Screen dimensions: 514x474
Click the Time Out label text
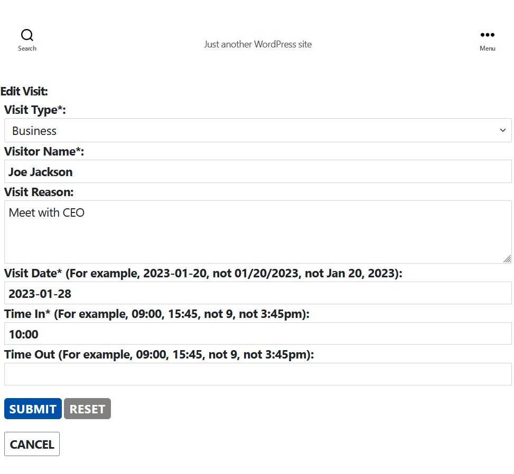pos(30,354)
